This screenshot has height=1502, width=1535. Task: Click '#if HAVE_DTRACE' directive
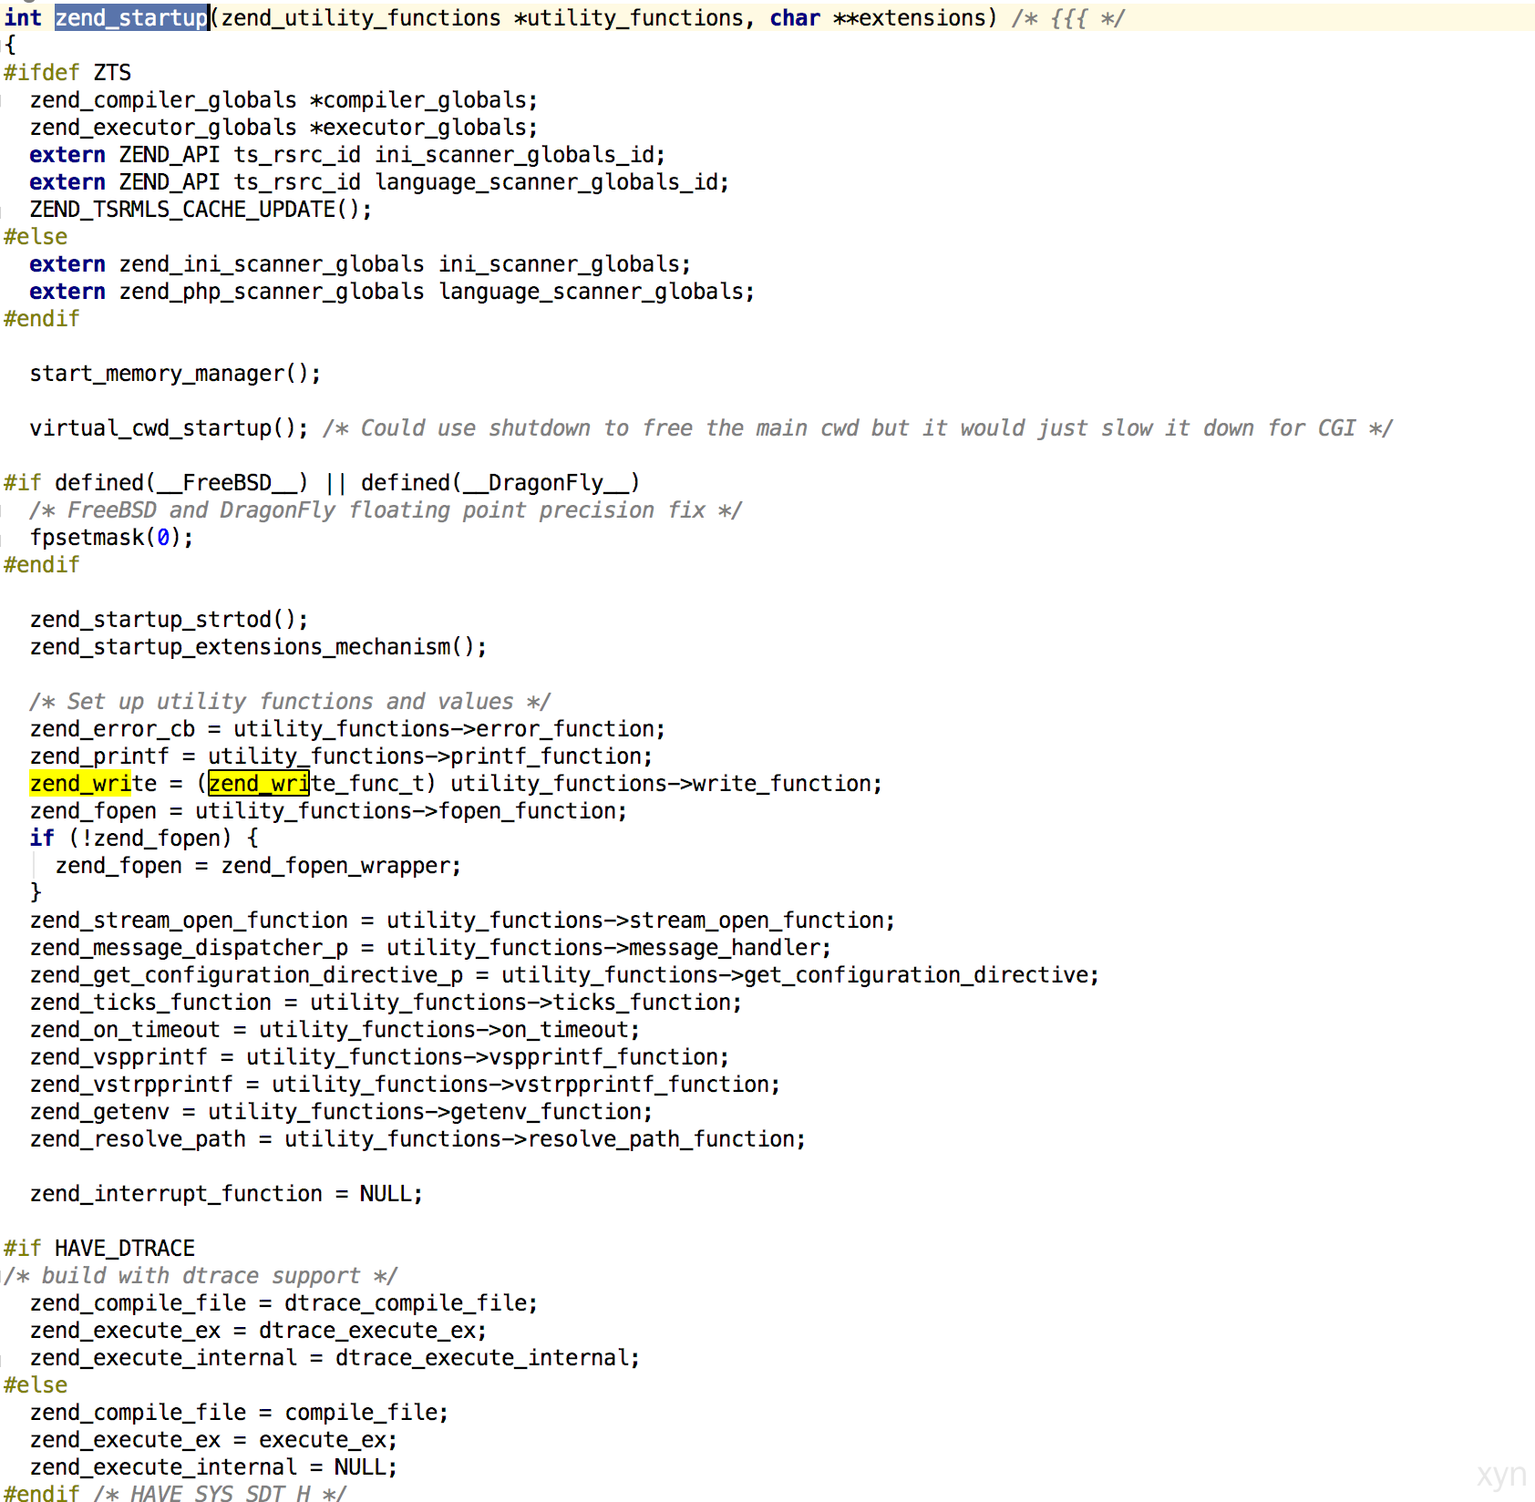99,1249
